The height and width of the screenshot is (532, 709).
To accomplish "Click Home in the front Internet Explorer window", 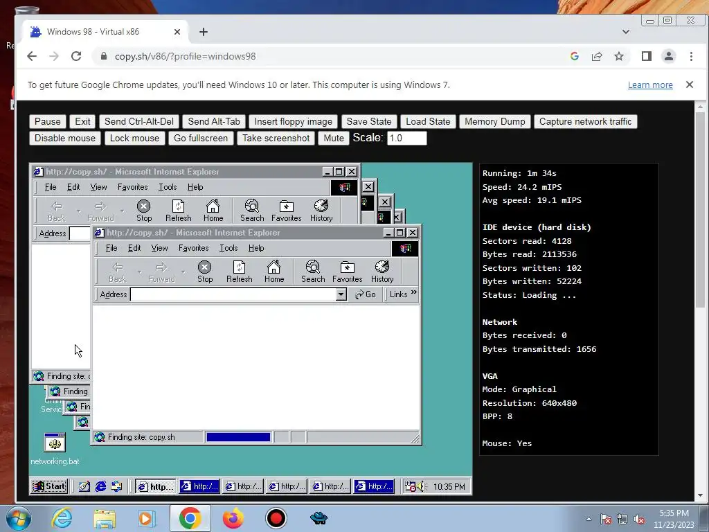I will [x=274, y=272].
